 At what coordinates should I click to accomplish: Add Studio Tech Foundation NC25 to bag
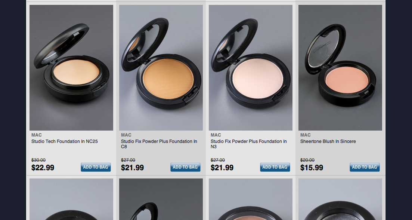point(96,167)
